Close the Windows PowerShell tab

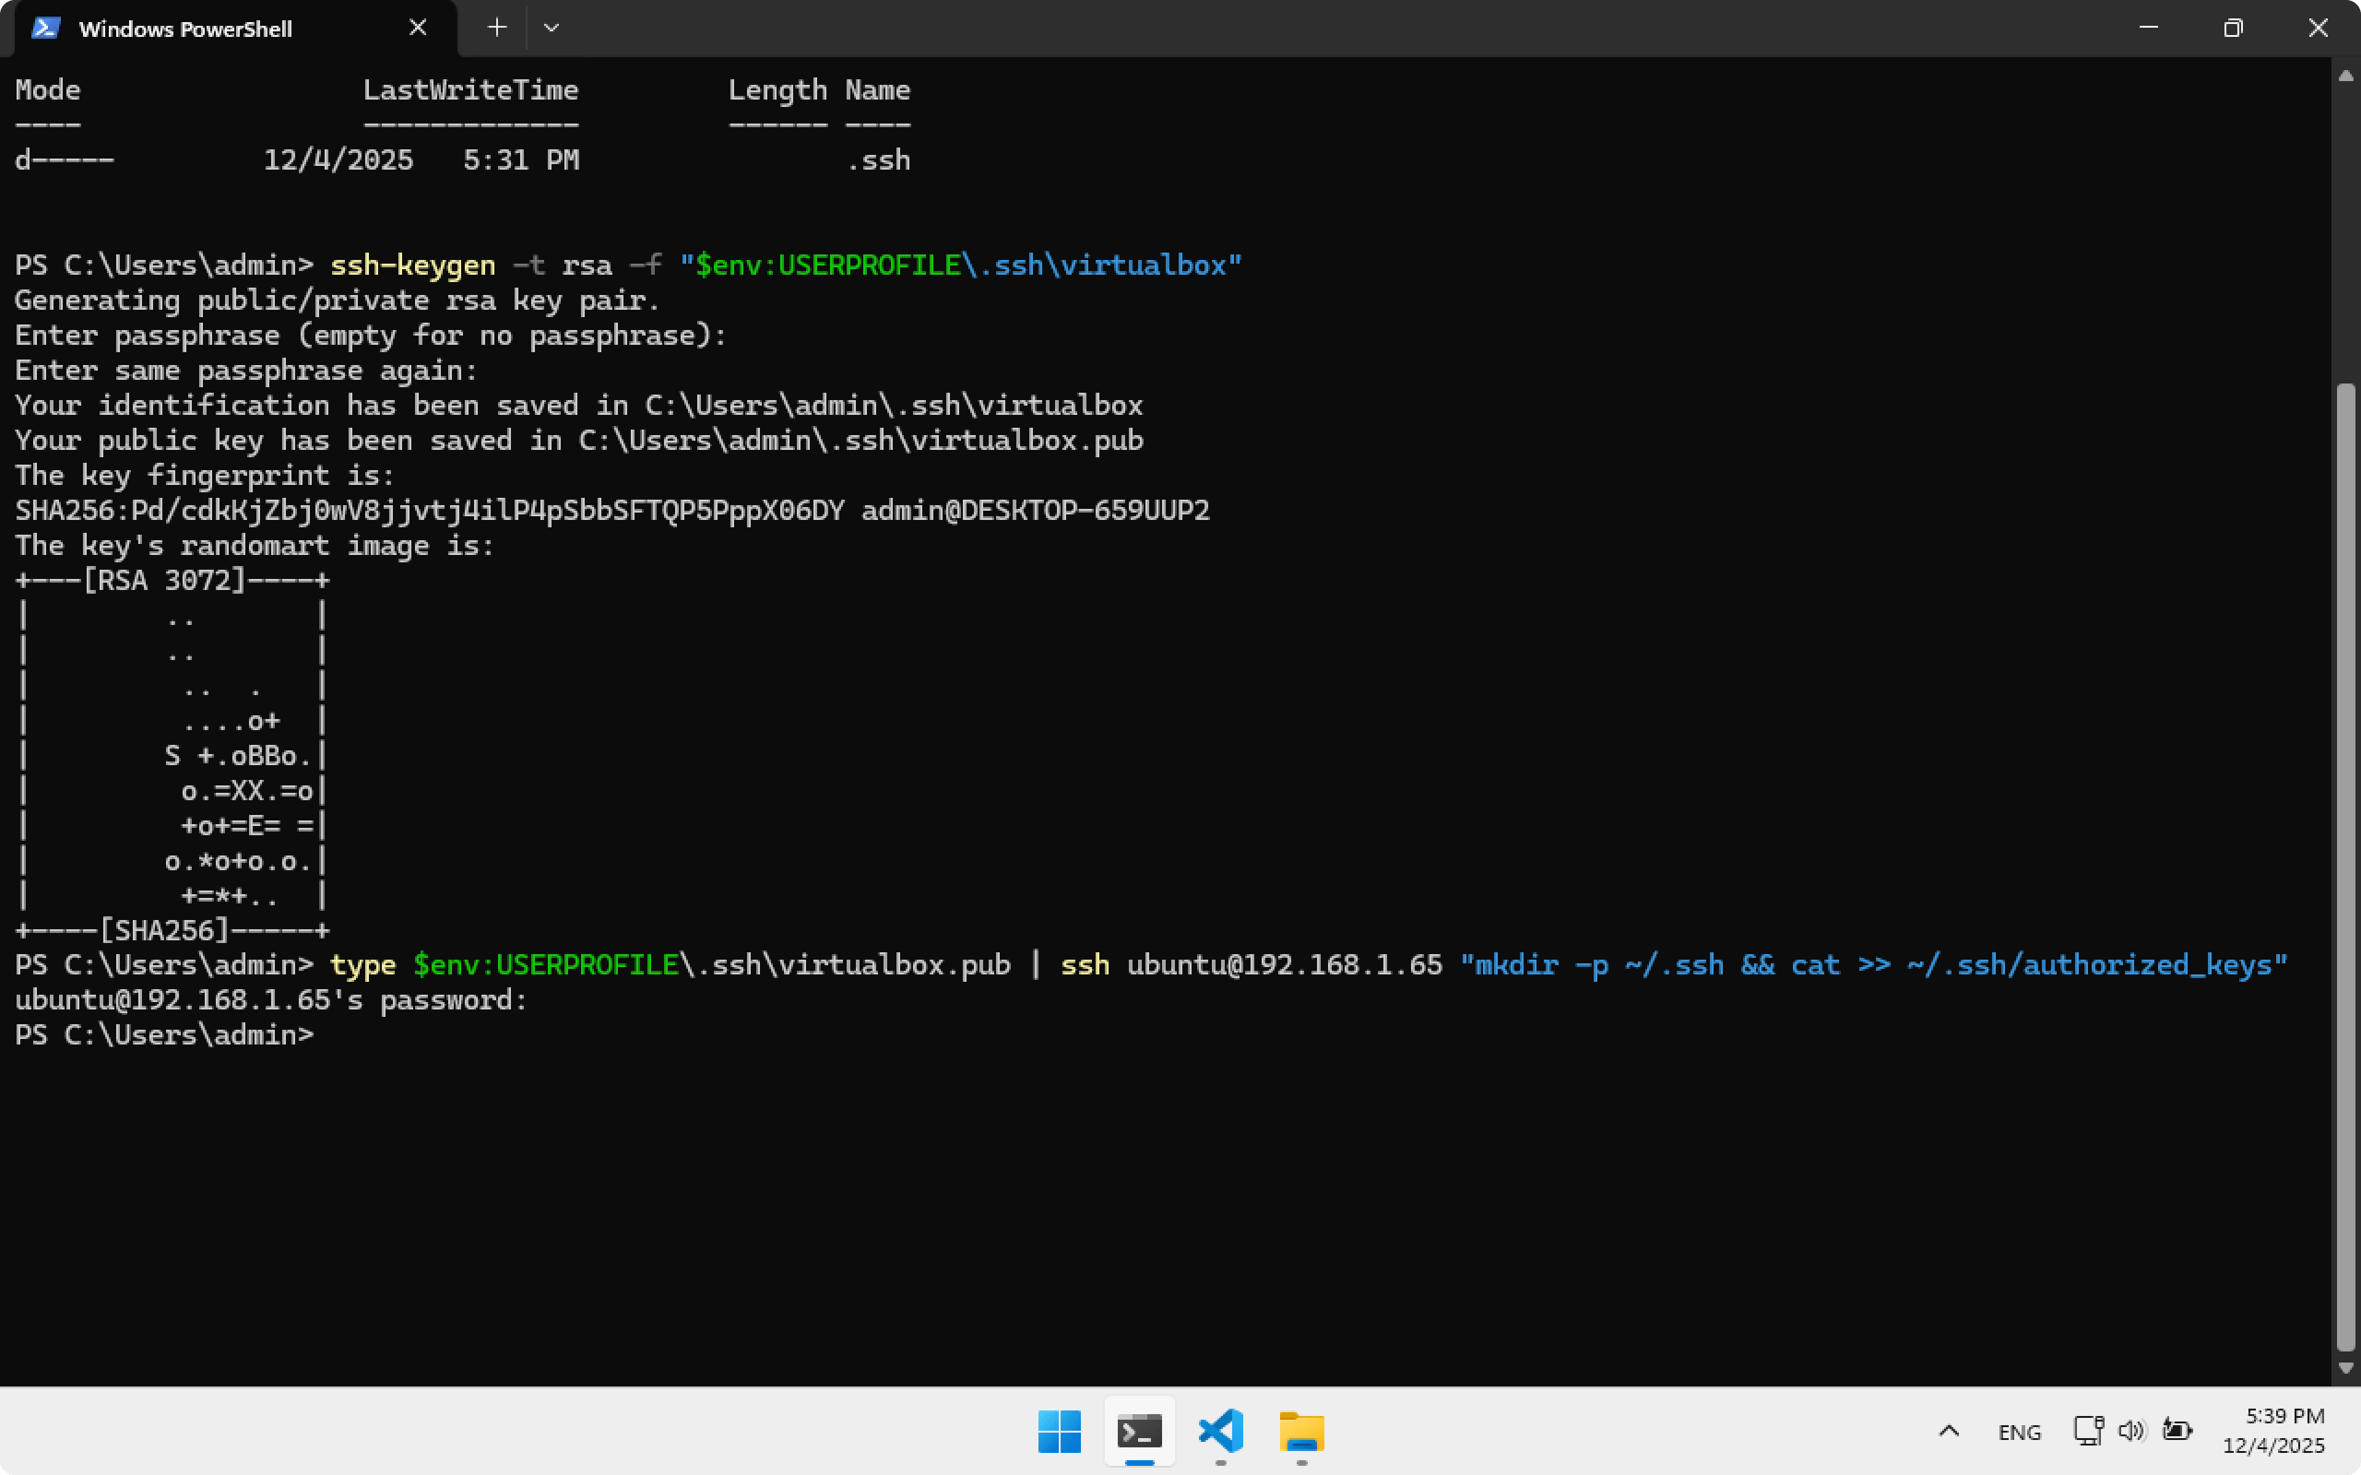click(418, 29)
